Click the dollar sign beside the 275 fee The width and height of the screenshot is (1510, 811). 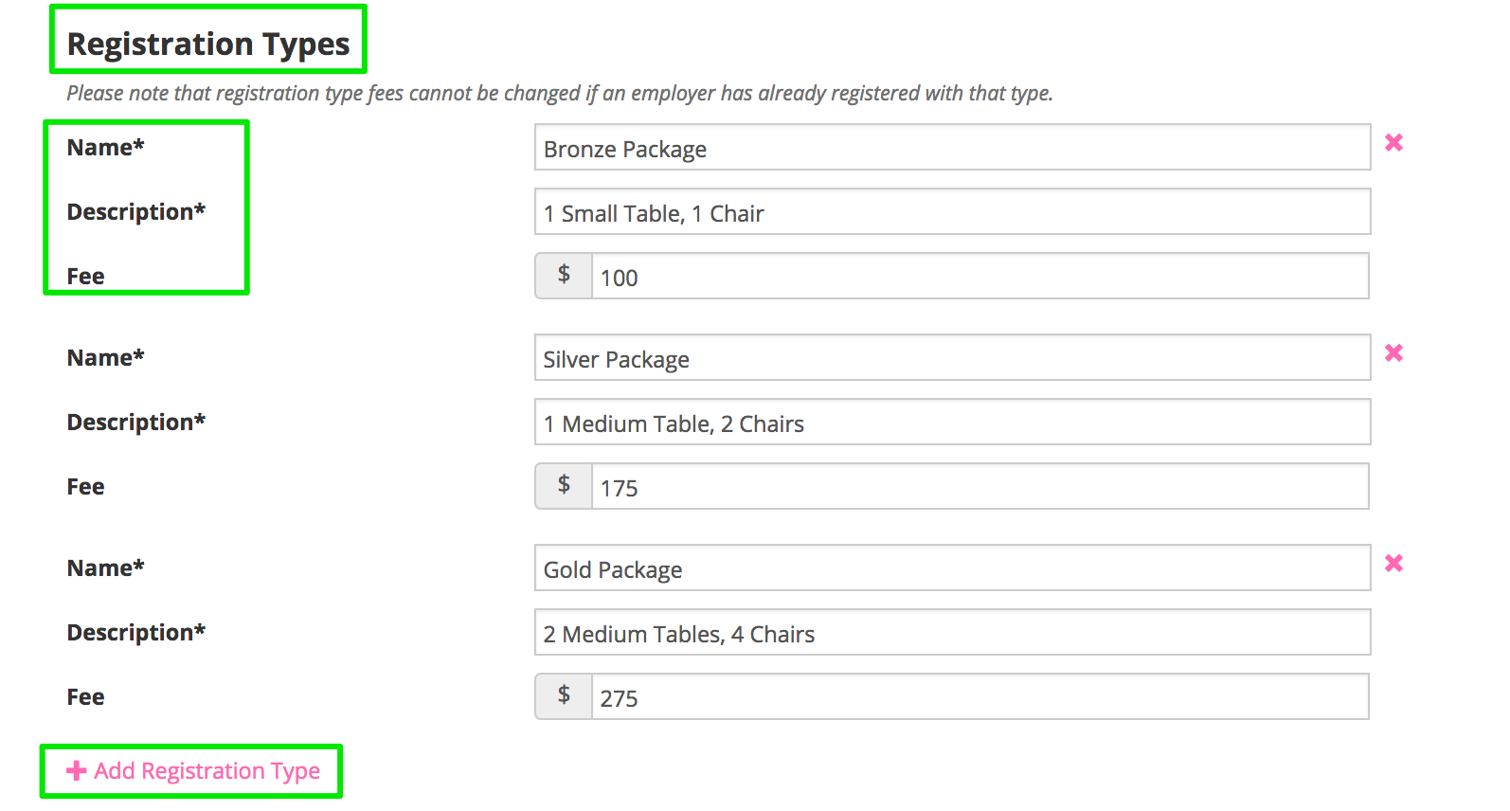(564, 696)
